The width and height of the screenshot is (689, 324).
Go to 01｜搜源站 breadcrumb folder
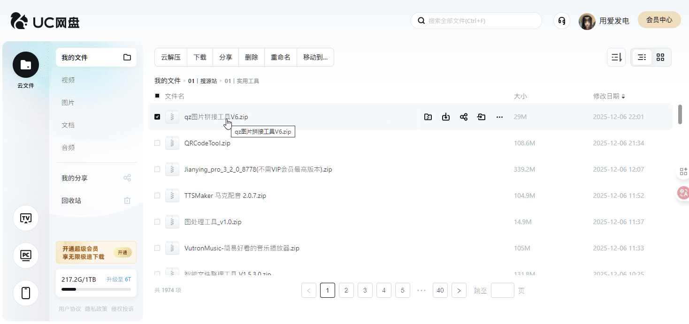[x=203, y=81]
